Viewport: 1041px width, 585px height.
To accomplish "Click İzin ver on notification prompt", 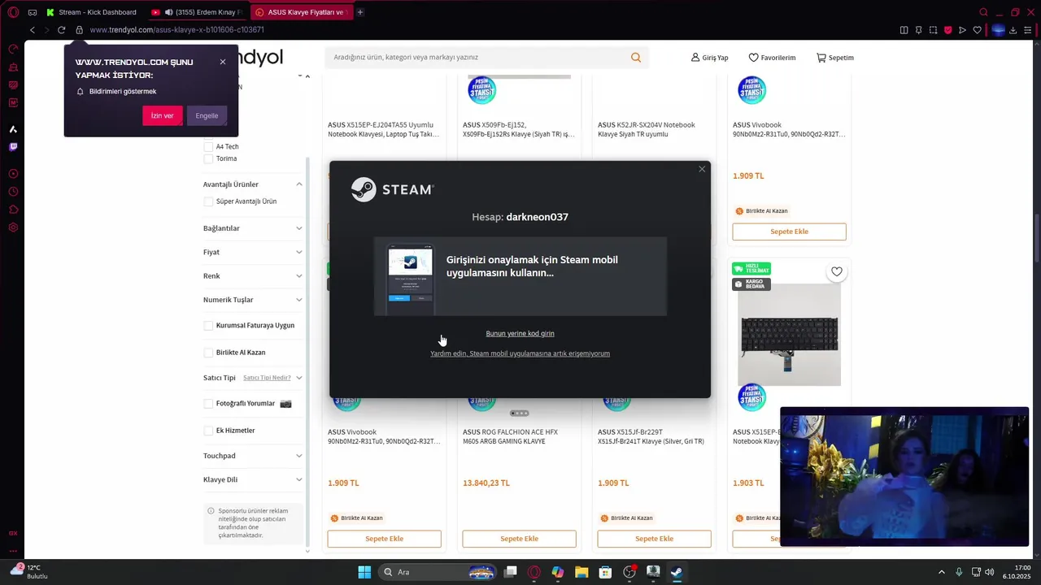I will click(x=163, y=115).
